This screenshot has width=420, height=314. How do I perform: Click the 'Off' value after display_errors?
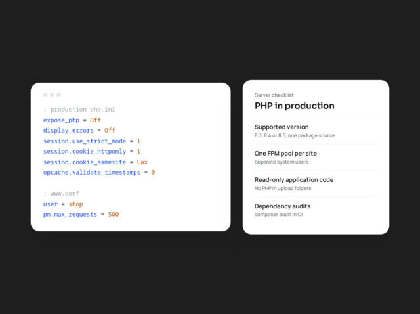coord(110,130)
